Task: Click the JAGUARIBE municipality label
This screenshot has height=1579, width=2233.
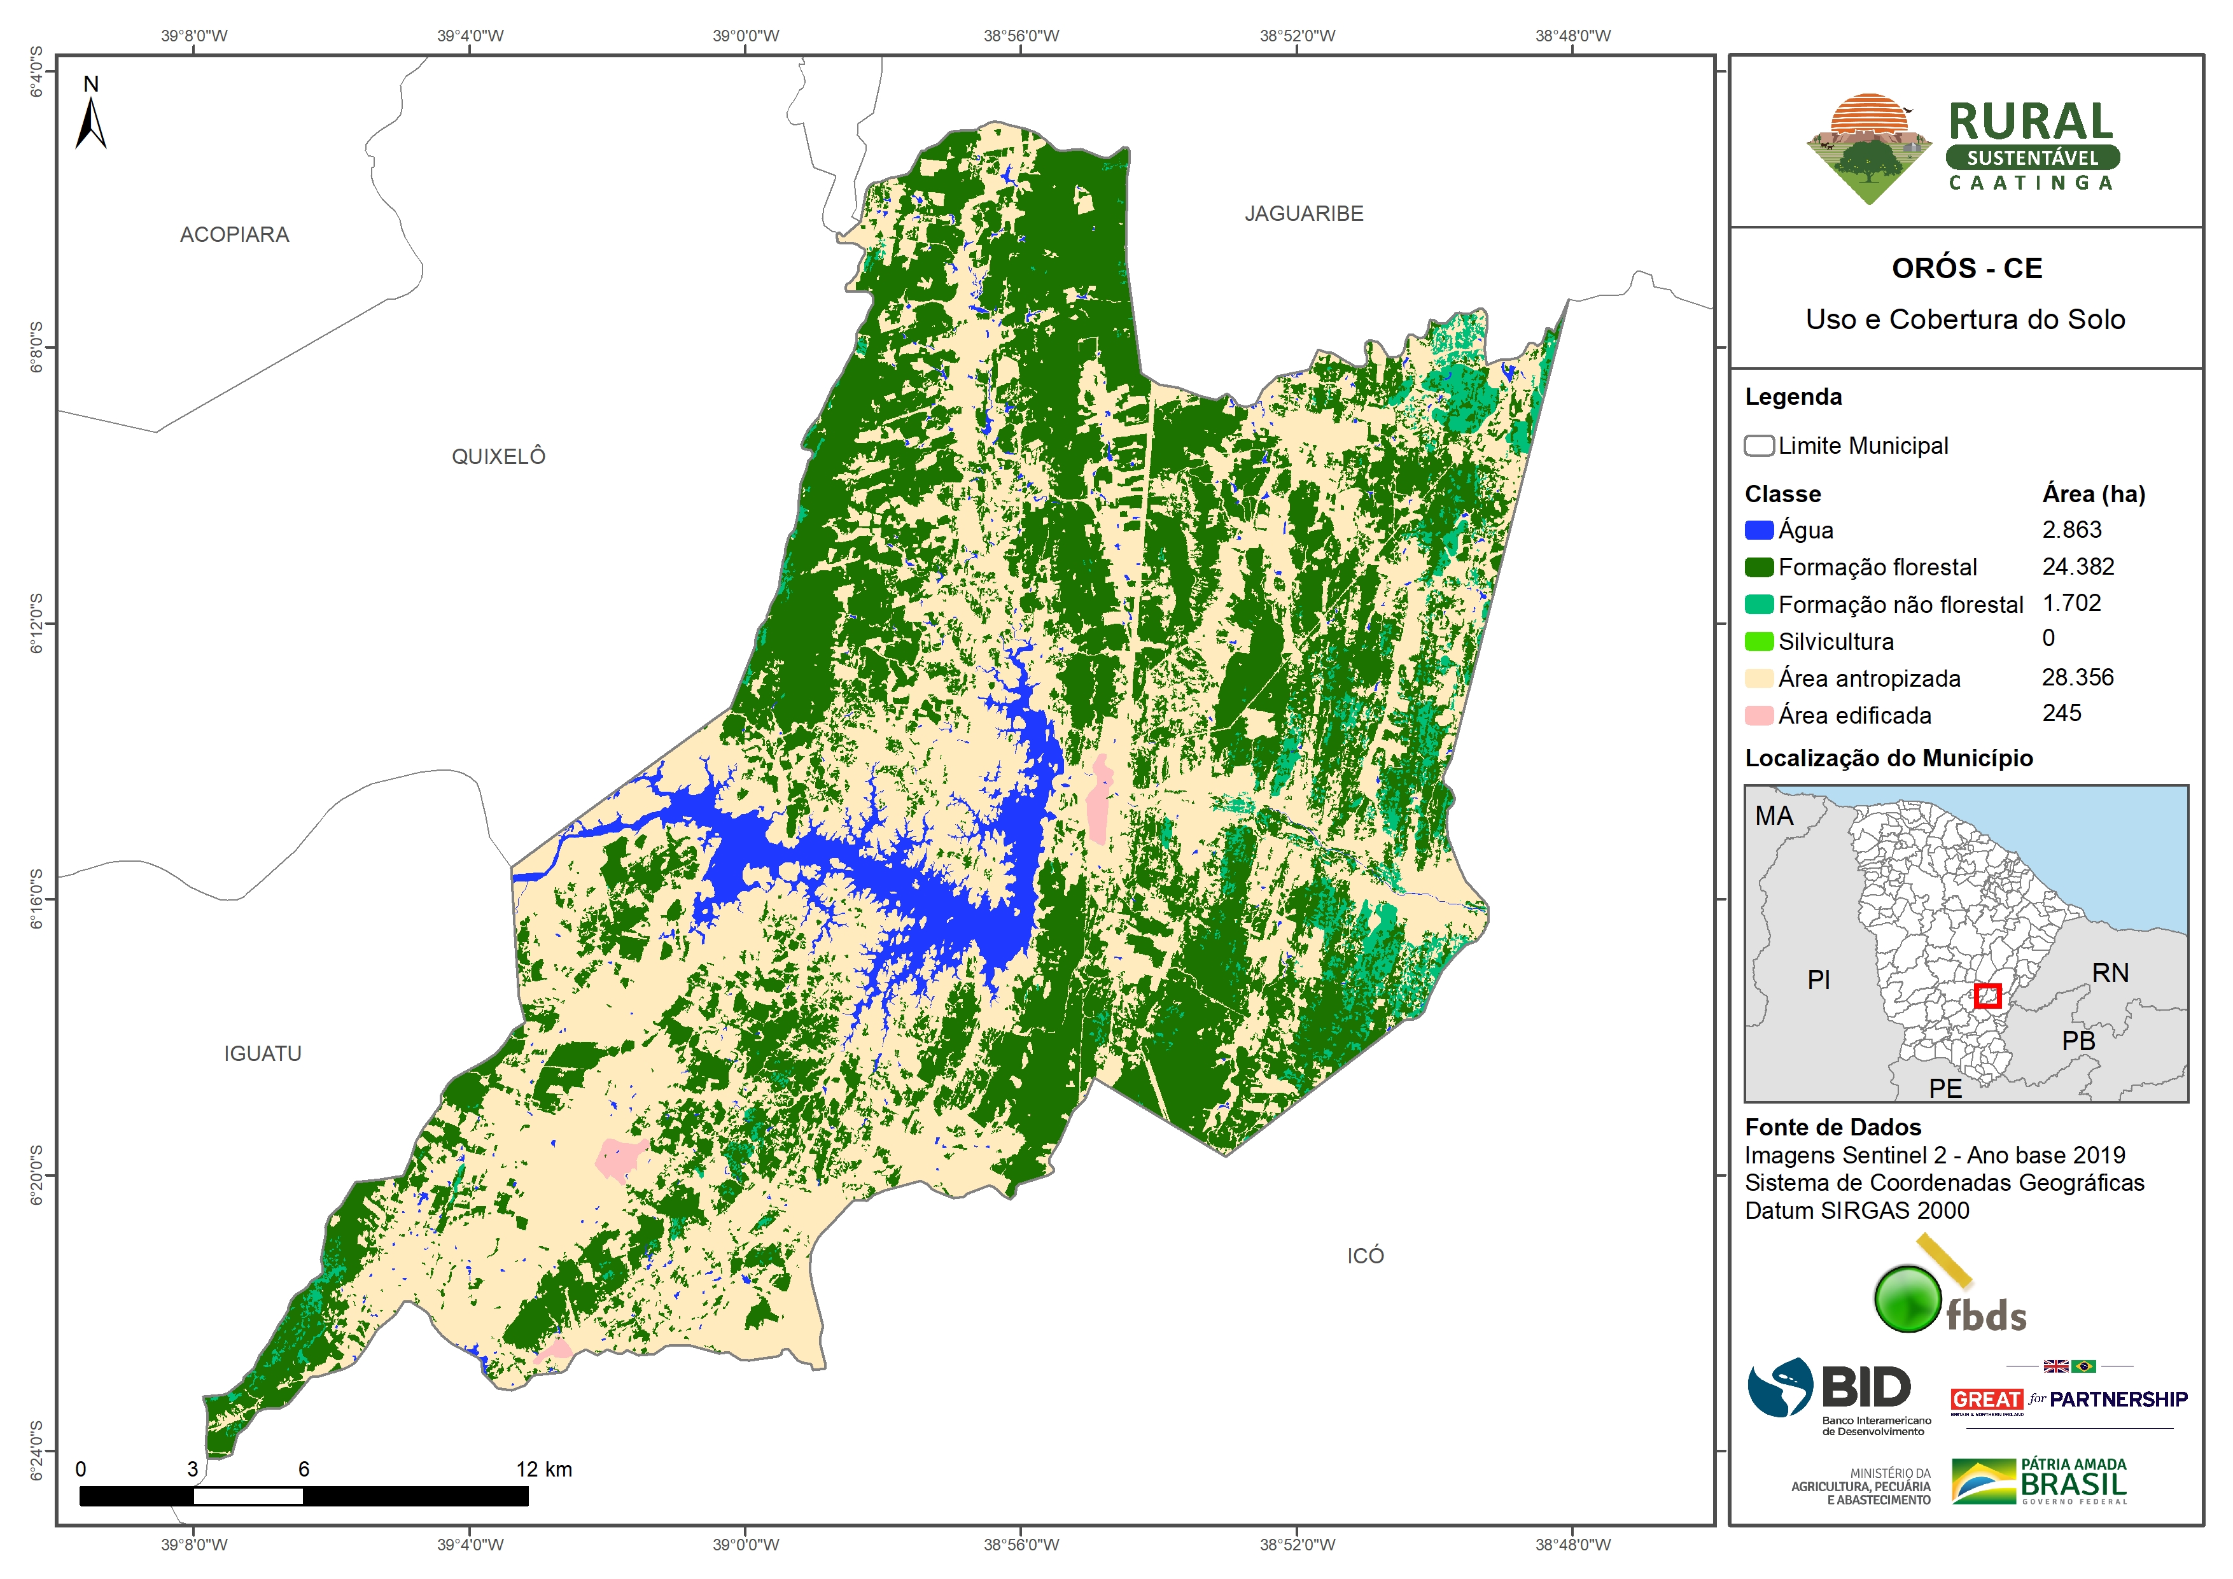Action: (x=1303, y=213)
